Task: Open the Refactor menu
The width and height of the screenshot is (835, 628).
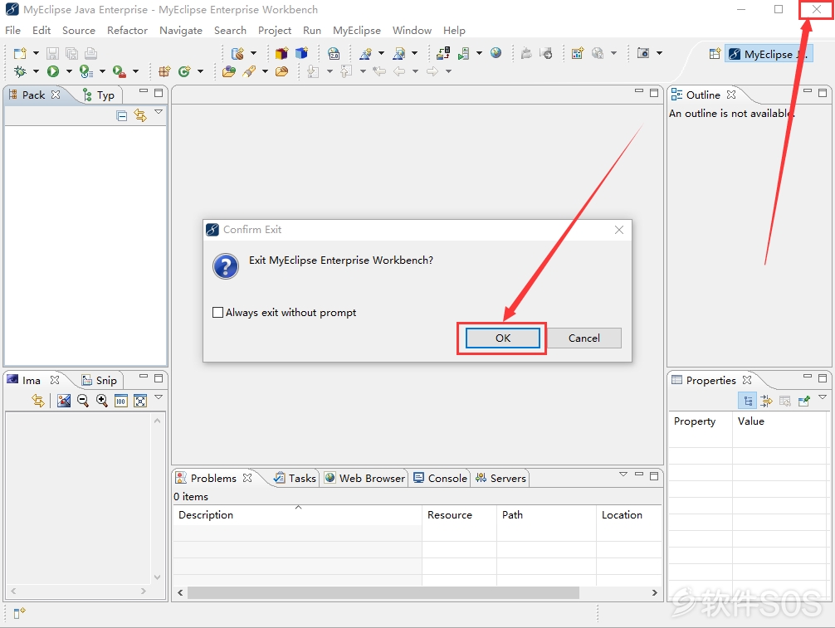Action: click(x=127, y=31)
